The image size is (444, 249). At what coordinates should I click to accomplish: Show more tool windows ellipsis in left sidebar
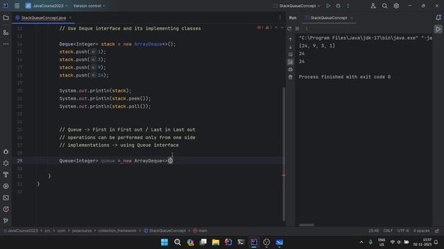coord(6,44)
